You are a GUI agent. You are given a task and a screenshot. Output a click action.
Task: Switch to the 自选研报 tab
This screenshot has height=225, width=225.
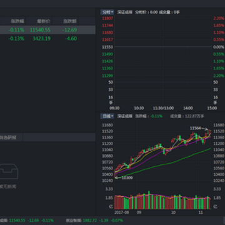[8, 137]
